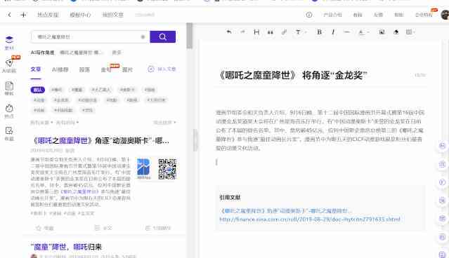449x258 pixels.
Task: Open the user avatar profile
Action: click(445, 15)
